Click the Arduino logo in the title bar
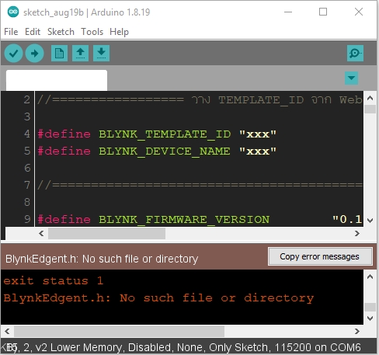This screenshot has width=379, height=355. coord(13,12)
